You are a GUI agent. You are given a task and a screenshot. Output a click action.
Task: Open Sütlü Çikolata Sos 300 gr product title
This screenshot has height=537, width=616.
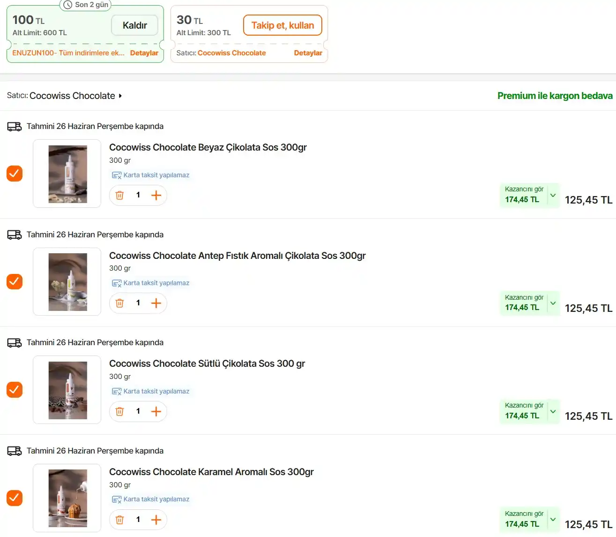[207, 363]
